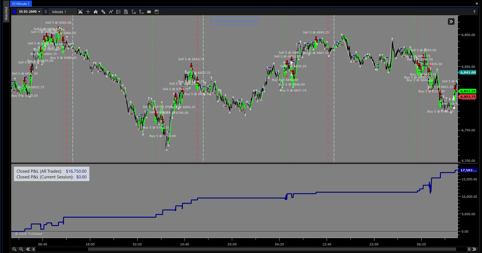Open the saved chart folder icon
The width and height of the screenshot is (482, 253).
pyautogui.click(x=149, y=12)
